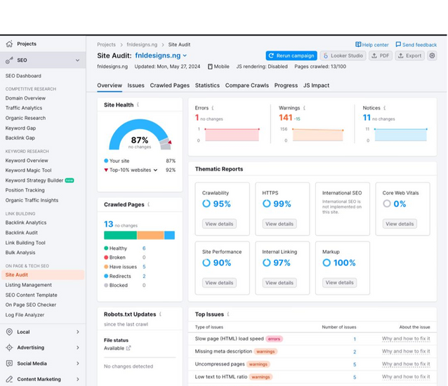This screenshot has height=386, width=448.
Task: Click fix link for Missing meta description
Action: pos(406,351)
